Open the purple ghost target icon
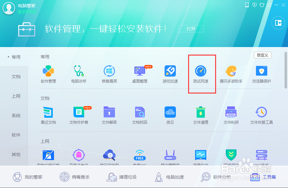288x188 pixels. pyautogui.click(x=79, y=155)
